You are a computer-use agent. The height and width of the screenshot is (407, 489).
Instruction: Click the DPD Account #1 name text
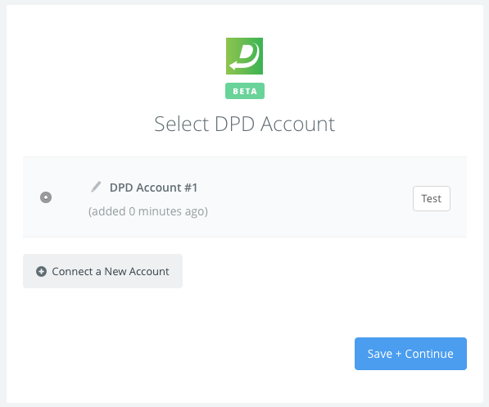coord(153,188)
